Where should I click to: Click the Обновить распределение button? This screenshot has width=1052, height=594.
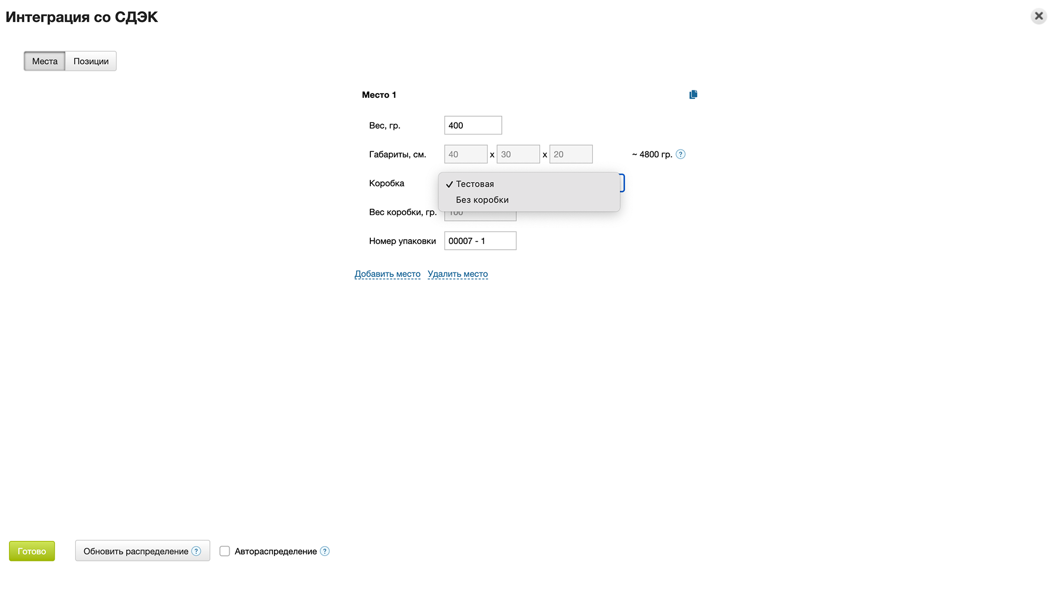(136, 551)
